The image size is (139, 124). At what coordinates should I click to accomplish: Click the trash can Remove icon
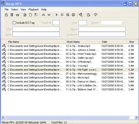(x=12, y=15)
